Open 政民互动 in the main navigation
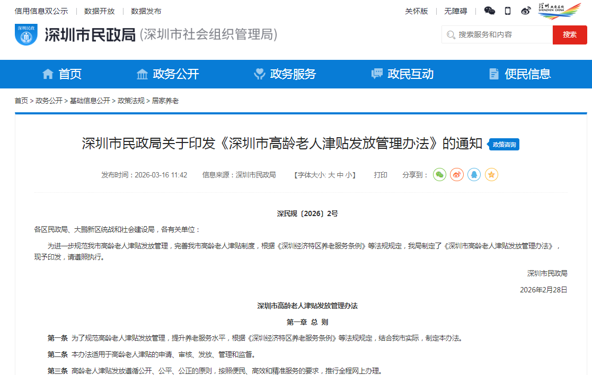The height and width of the screenshot is (375, 592). tap(410, 74)
